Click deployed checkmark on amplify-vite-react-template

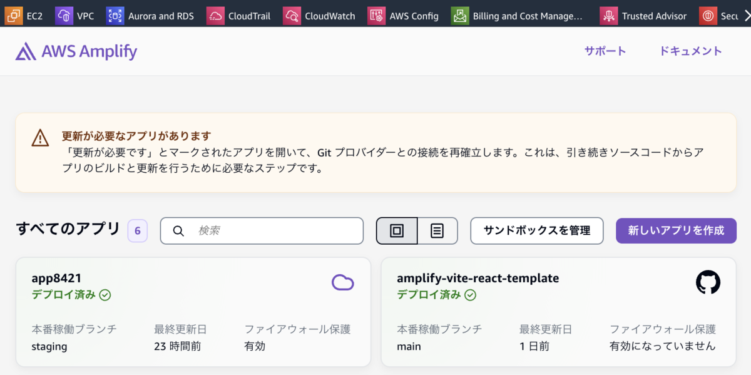(470, 295)
